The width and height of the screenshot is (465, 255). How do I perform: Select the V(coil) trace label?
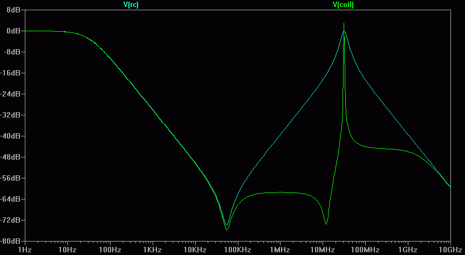343,4
